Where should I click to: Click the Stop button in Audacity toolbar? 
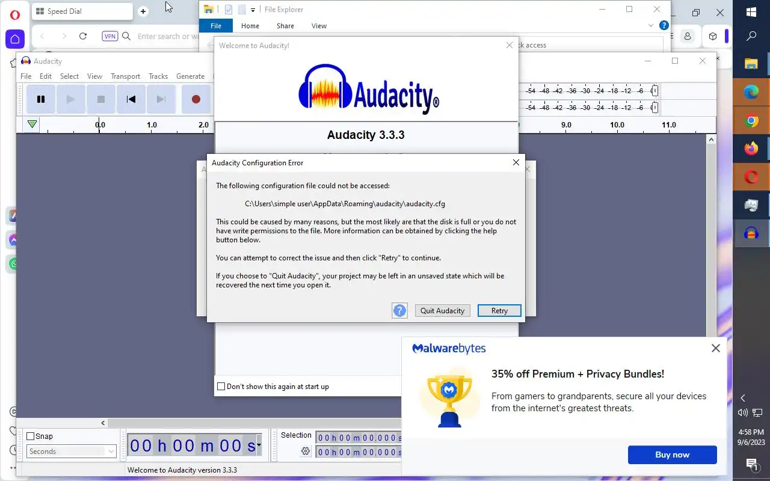[101, 99]
